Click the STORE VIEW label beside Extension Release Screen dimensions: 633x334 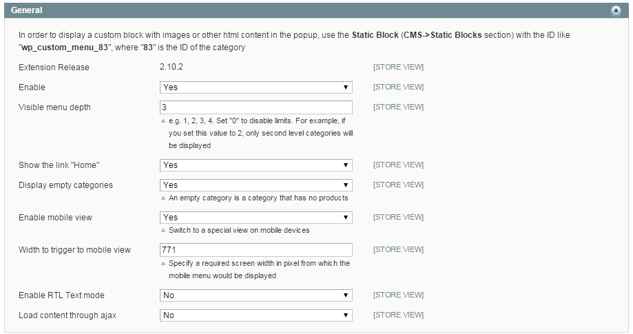click(x=398, y=67)
